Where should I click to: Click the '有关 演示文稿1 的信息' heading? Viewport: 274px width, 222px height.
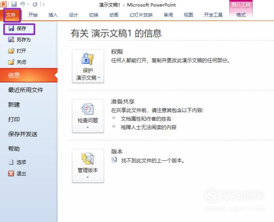(116, 34)
